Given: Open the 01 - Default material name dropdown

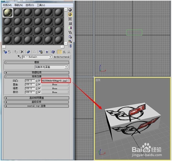Looking at the screenshot, I should tap(50, 57).
